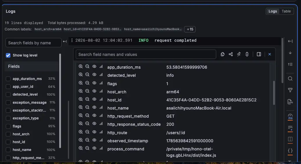Click the search magnifier in right toolbar
The image size is (301, 164).
[290, 79]
